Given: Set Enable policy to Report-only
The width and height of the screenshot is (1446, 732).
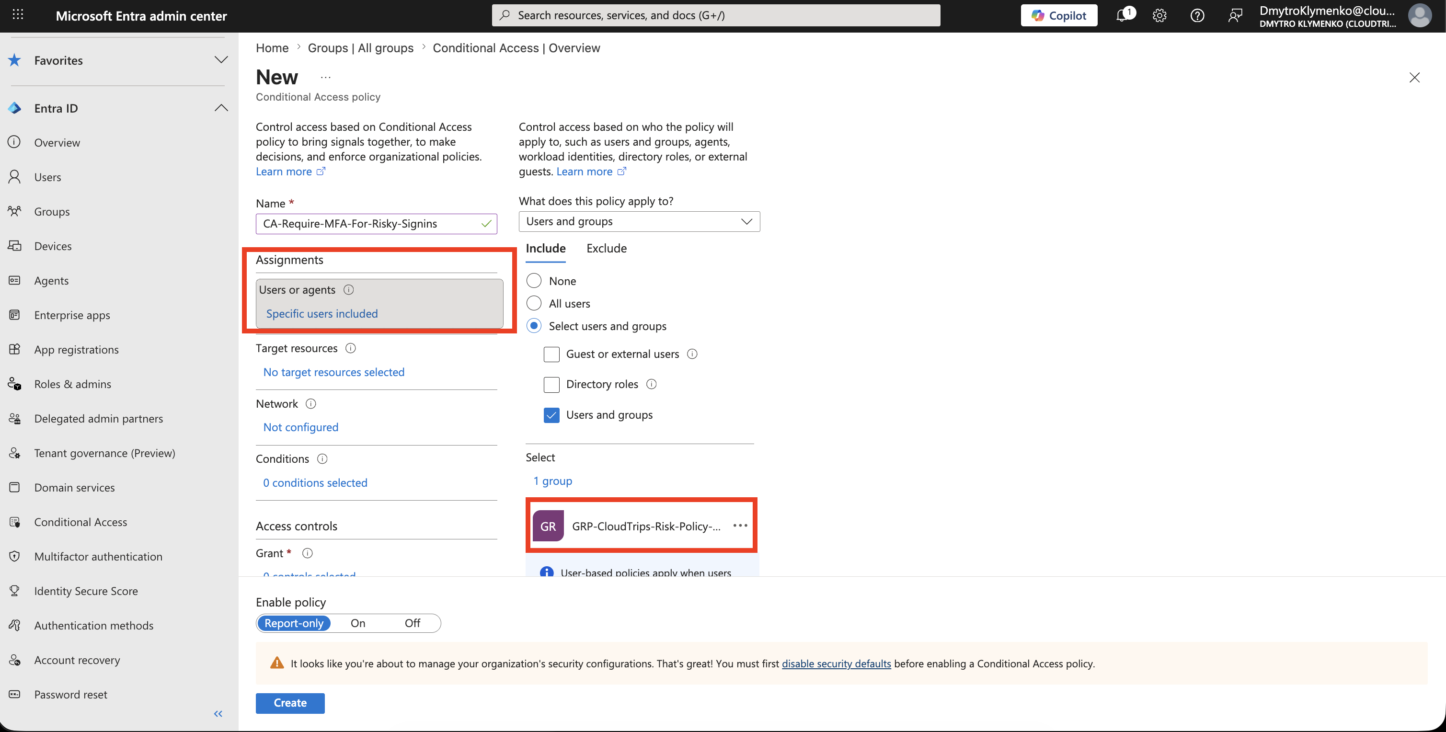Looking at the screenshot, I should pos(294,623).
